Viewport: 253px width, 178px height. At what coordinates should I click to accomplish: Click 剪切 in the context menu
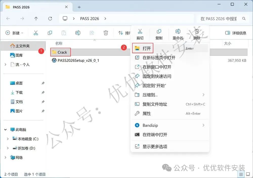click(x=140, y=34)
